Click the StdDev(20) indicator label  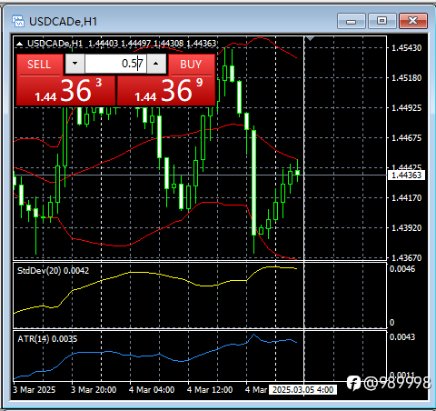tap(53, 271)
